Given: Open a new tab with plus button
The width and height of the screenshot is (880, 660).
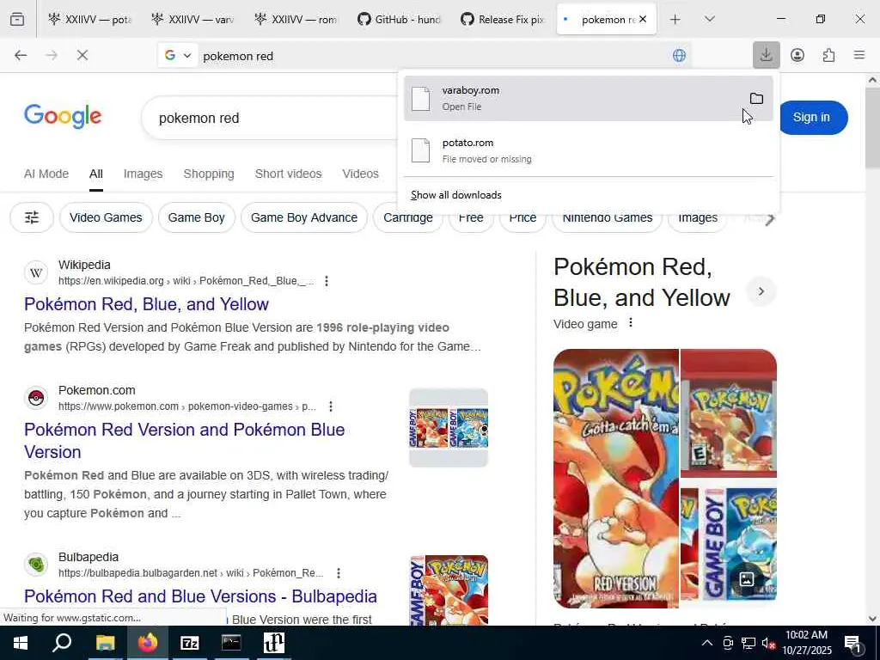Looking at the screenshot, I should [x=675, y=19].
